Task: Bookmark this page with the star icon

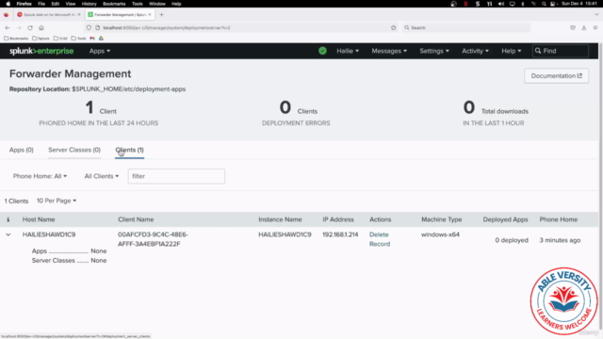Action: pos(394,27)
